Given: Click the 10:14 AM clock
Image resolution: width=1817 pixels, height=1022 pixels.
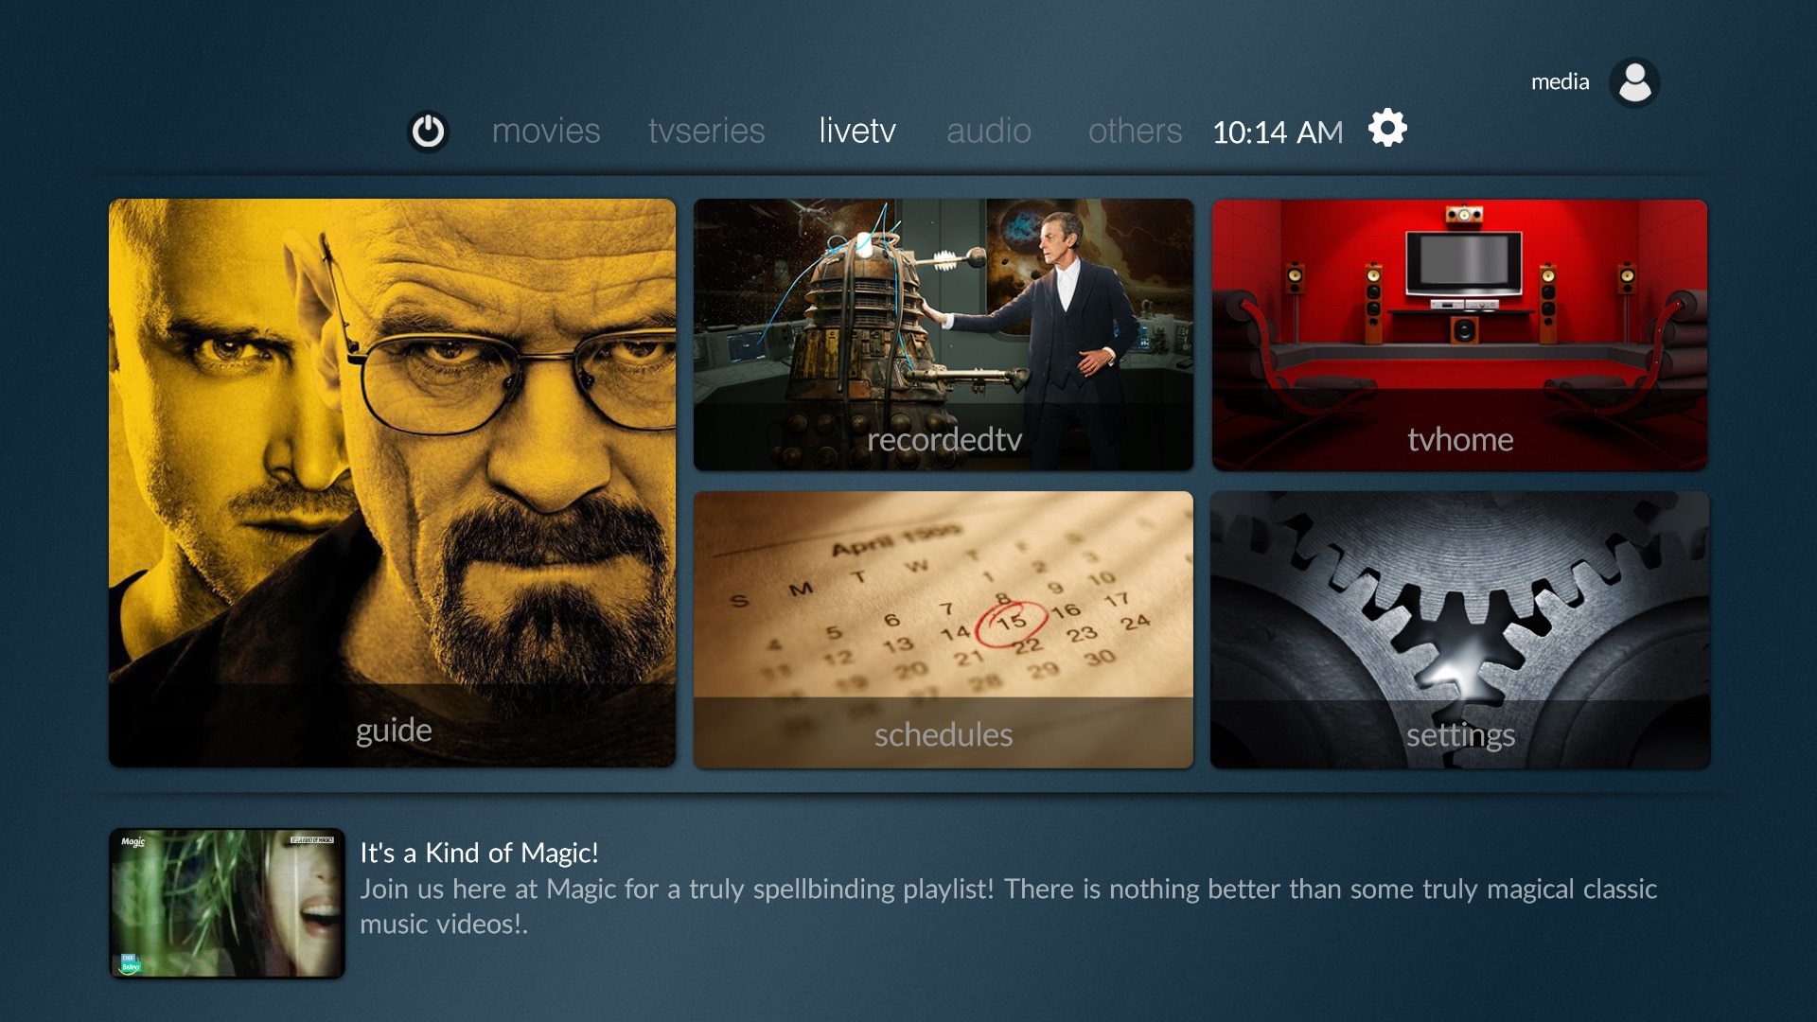Looking at the screenshot, I should pyautogui.click(x=1278, y=132).
